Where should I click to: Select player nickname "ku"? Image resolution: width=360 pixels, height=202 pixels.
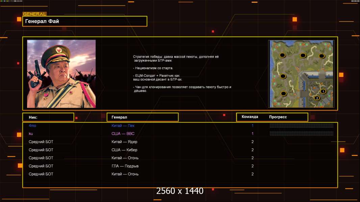tap(31, 134)
